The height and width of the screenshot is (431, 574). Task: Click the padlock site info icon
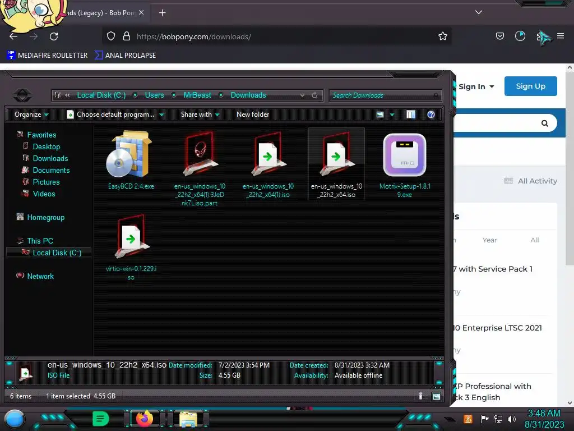coord(127,36)
